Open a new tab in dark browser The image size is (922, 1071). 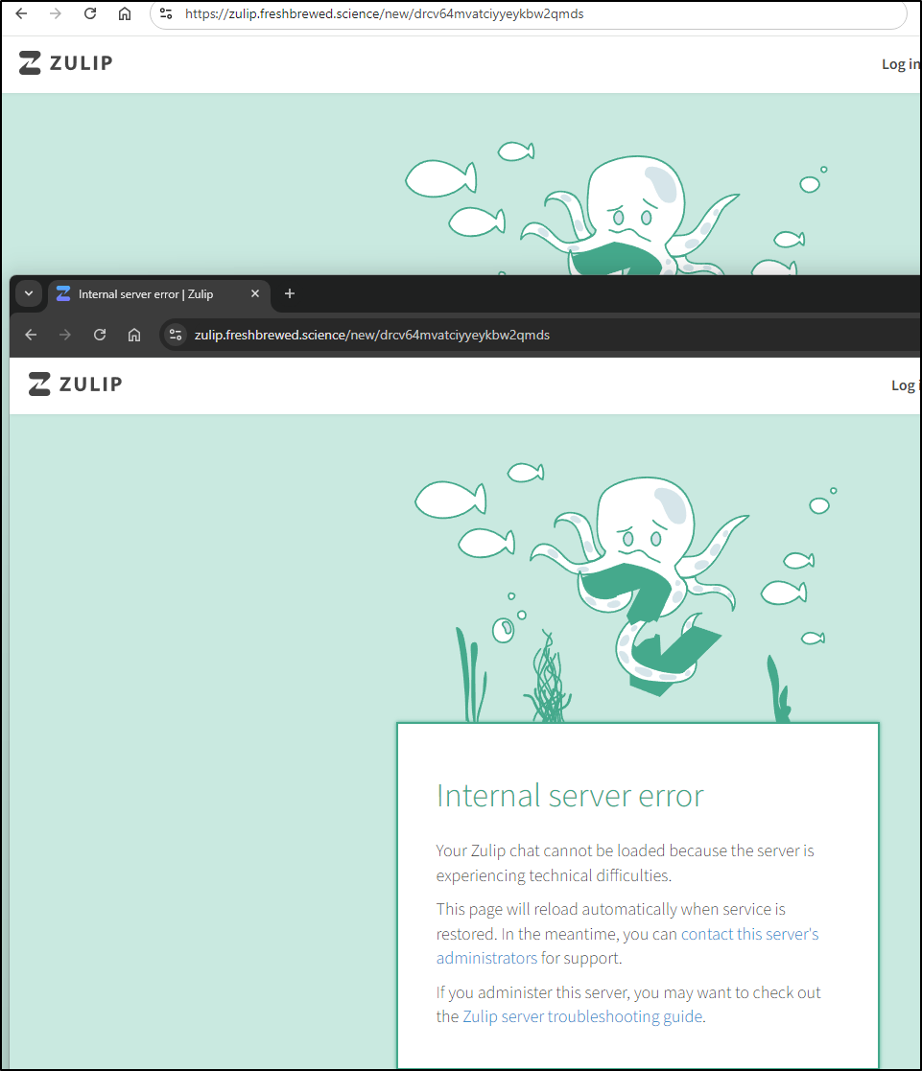tap(290, 293)
